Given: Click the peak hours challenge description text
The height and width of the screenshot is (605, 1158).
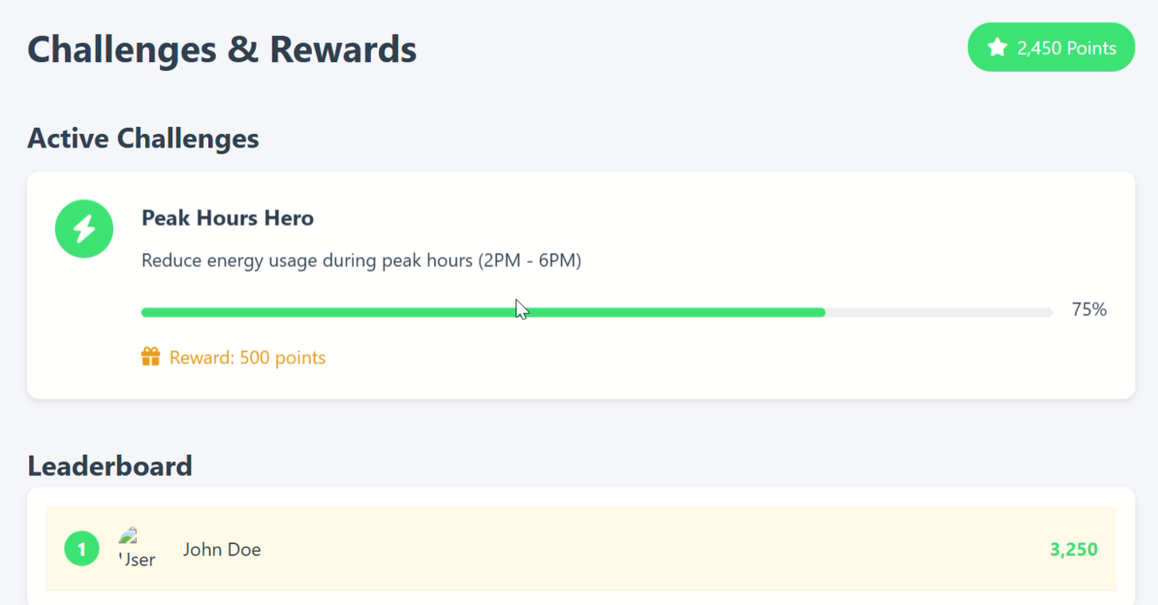Looking at the screenshot, I should [x=361, y=261].
